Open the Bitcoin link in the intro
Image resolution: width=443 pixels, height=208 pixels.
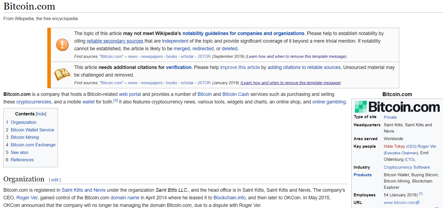(x=205, y=94)
